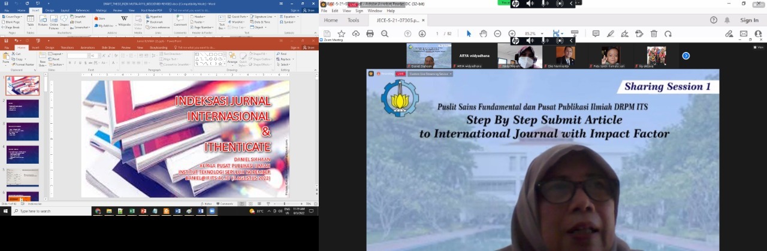Show next Zoom participants with blue arrow
This screenshot has width=767, height=251.
coord(686,56)
